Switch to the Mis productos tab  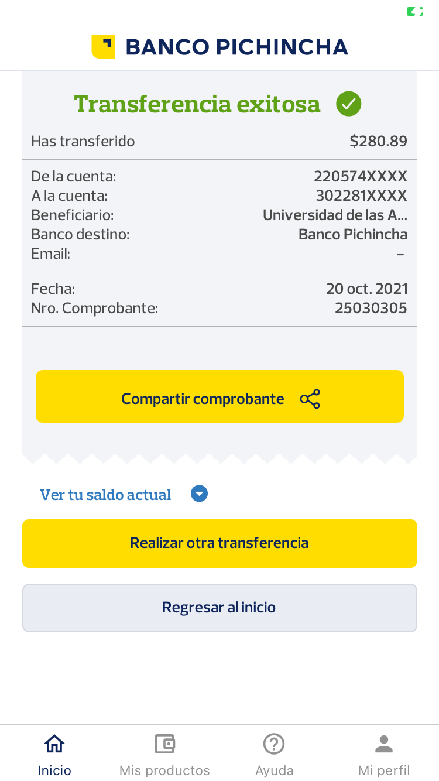click(164, 770)
